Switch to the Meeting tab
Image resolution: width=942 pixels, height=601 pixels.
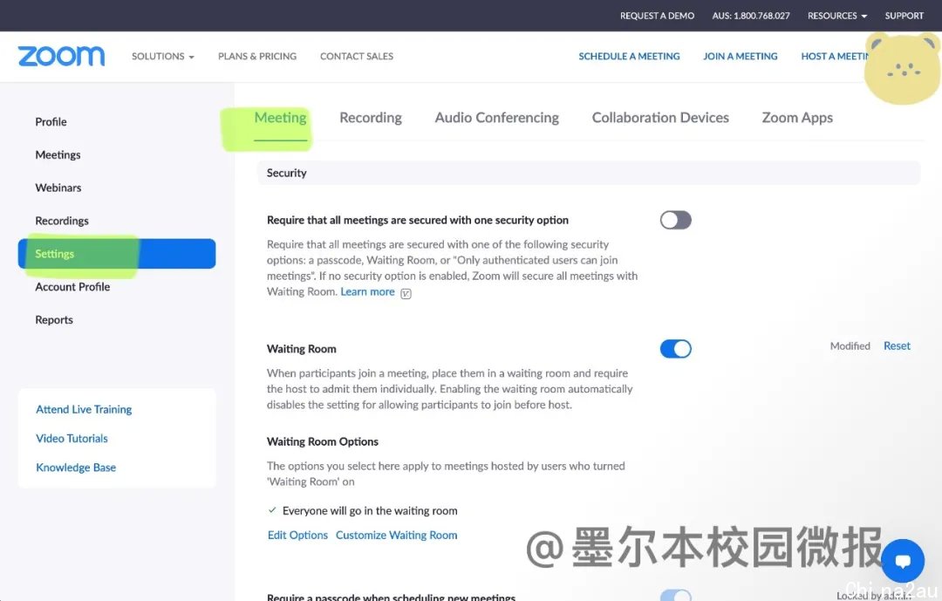tap(281, 118)
